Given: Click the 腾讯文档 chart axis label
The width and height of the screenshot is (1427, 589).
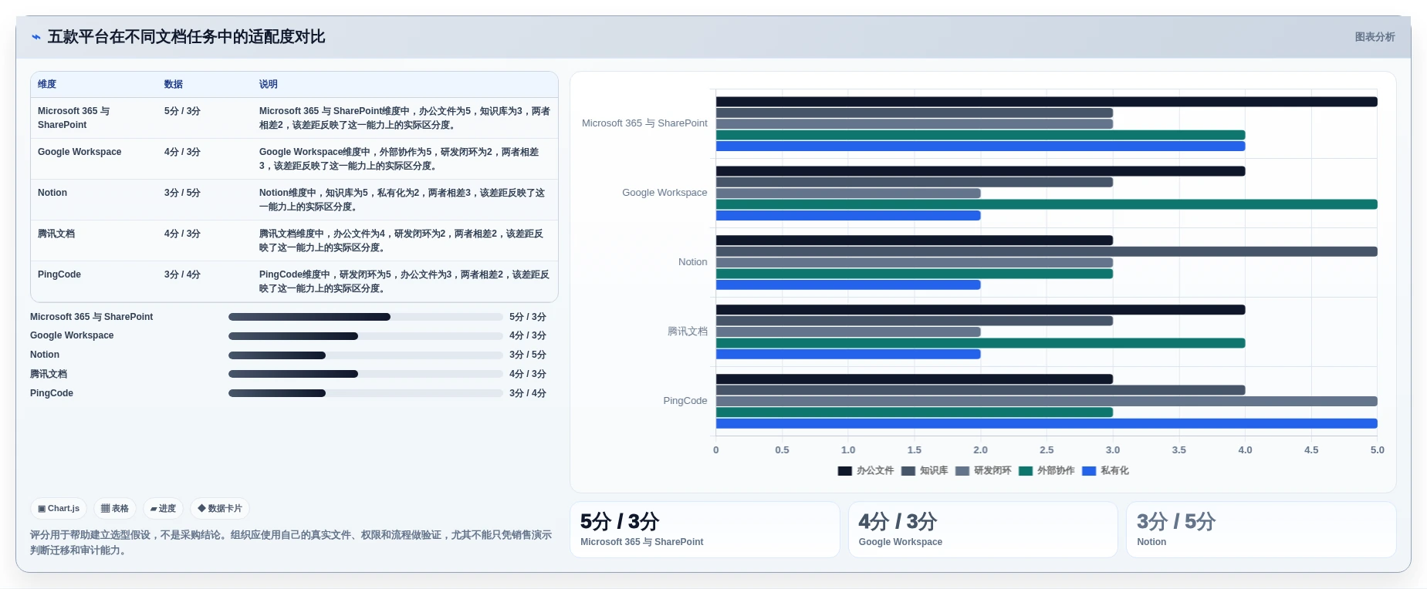Looking at the screenshot, I should pos(687,332).
